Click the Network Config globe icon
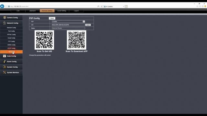 (x=5, y=23)
